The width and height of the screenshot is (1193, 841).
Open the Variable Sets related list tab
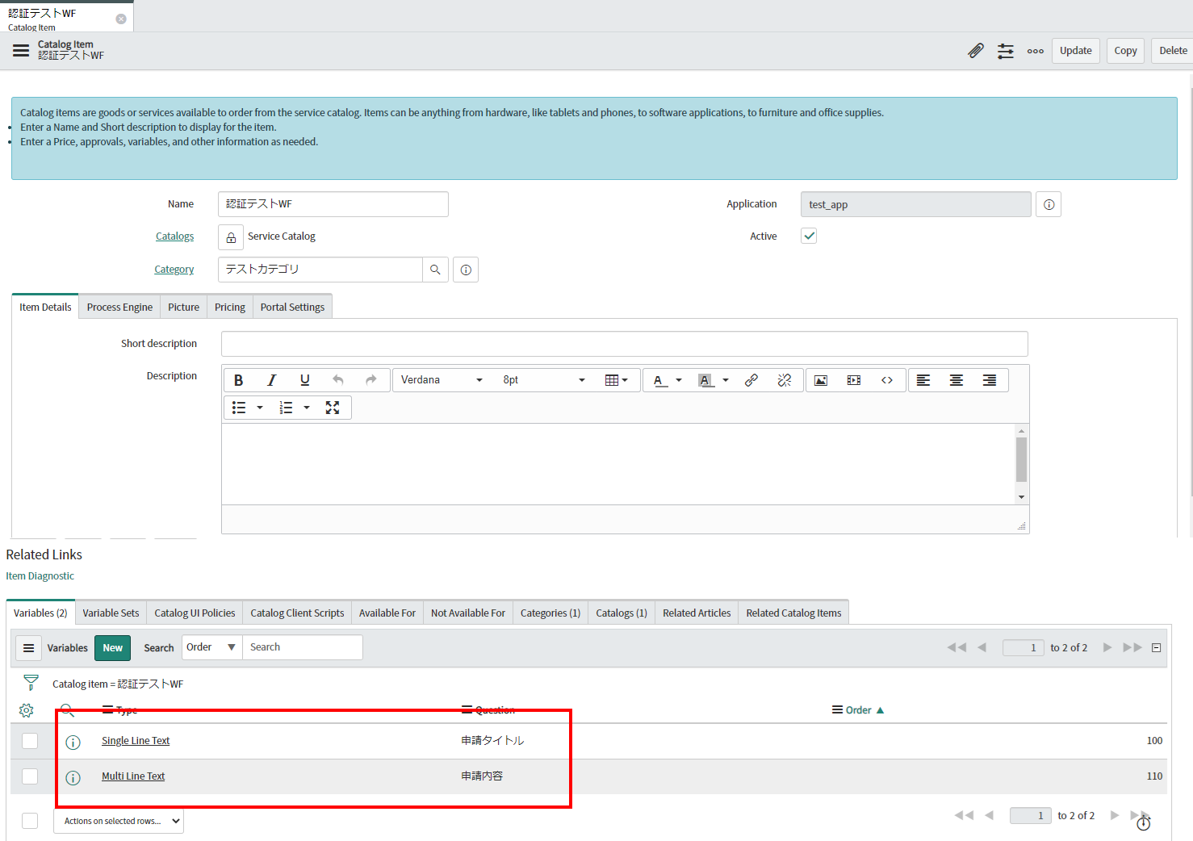point(111,613)
